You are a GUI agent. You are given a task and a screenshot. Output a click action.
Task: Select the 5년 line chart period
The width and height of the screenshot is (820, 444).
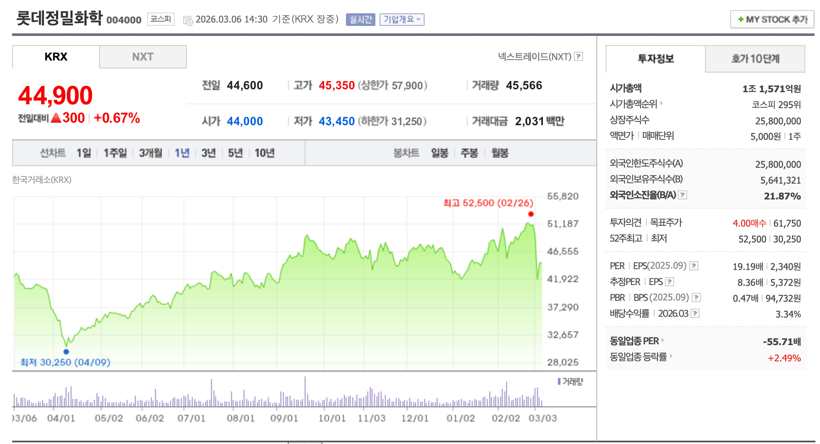(x=235, y=153)
